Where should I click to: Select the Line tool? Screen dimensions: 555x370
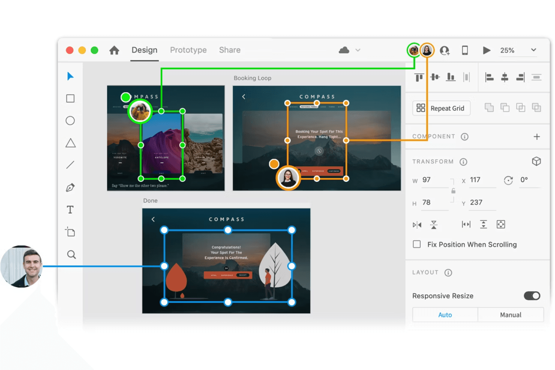70,165
